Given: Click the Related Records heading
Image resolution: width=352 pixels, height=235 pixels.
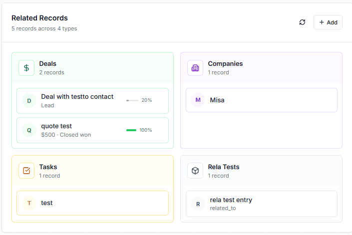Looking at the screenshot, I should 39,18.
